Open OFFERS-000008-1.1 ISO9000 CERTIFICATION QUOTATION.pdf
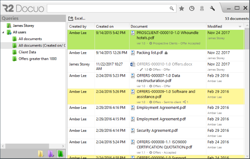This screenshot has width=250, height=159. coord(164,144)
